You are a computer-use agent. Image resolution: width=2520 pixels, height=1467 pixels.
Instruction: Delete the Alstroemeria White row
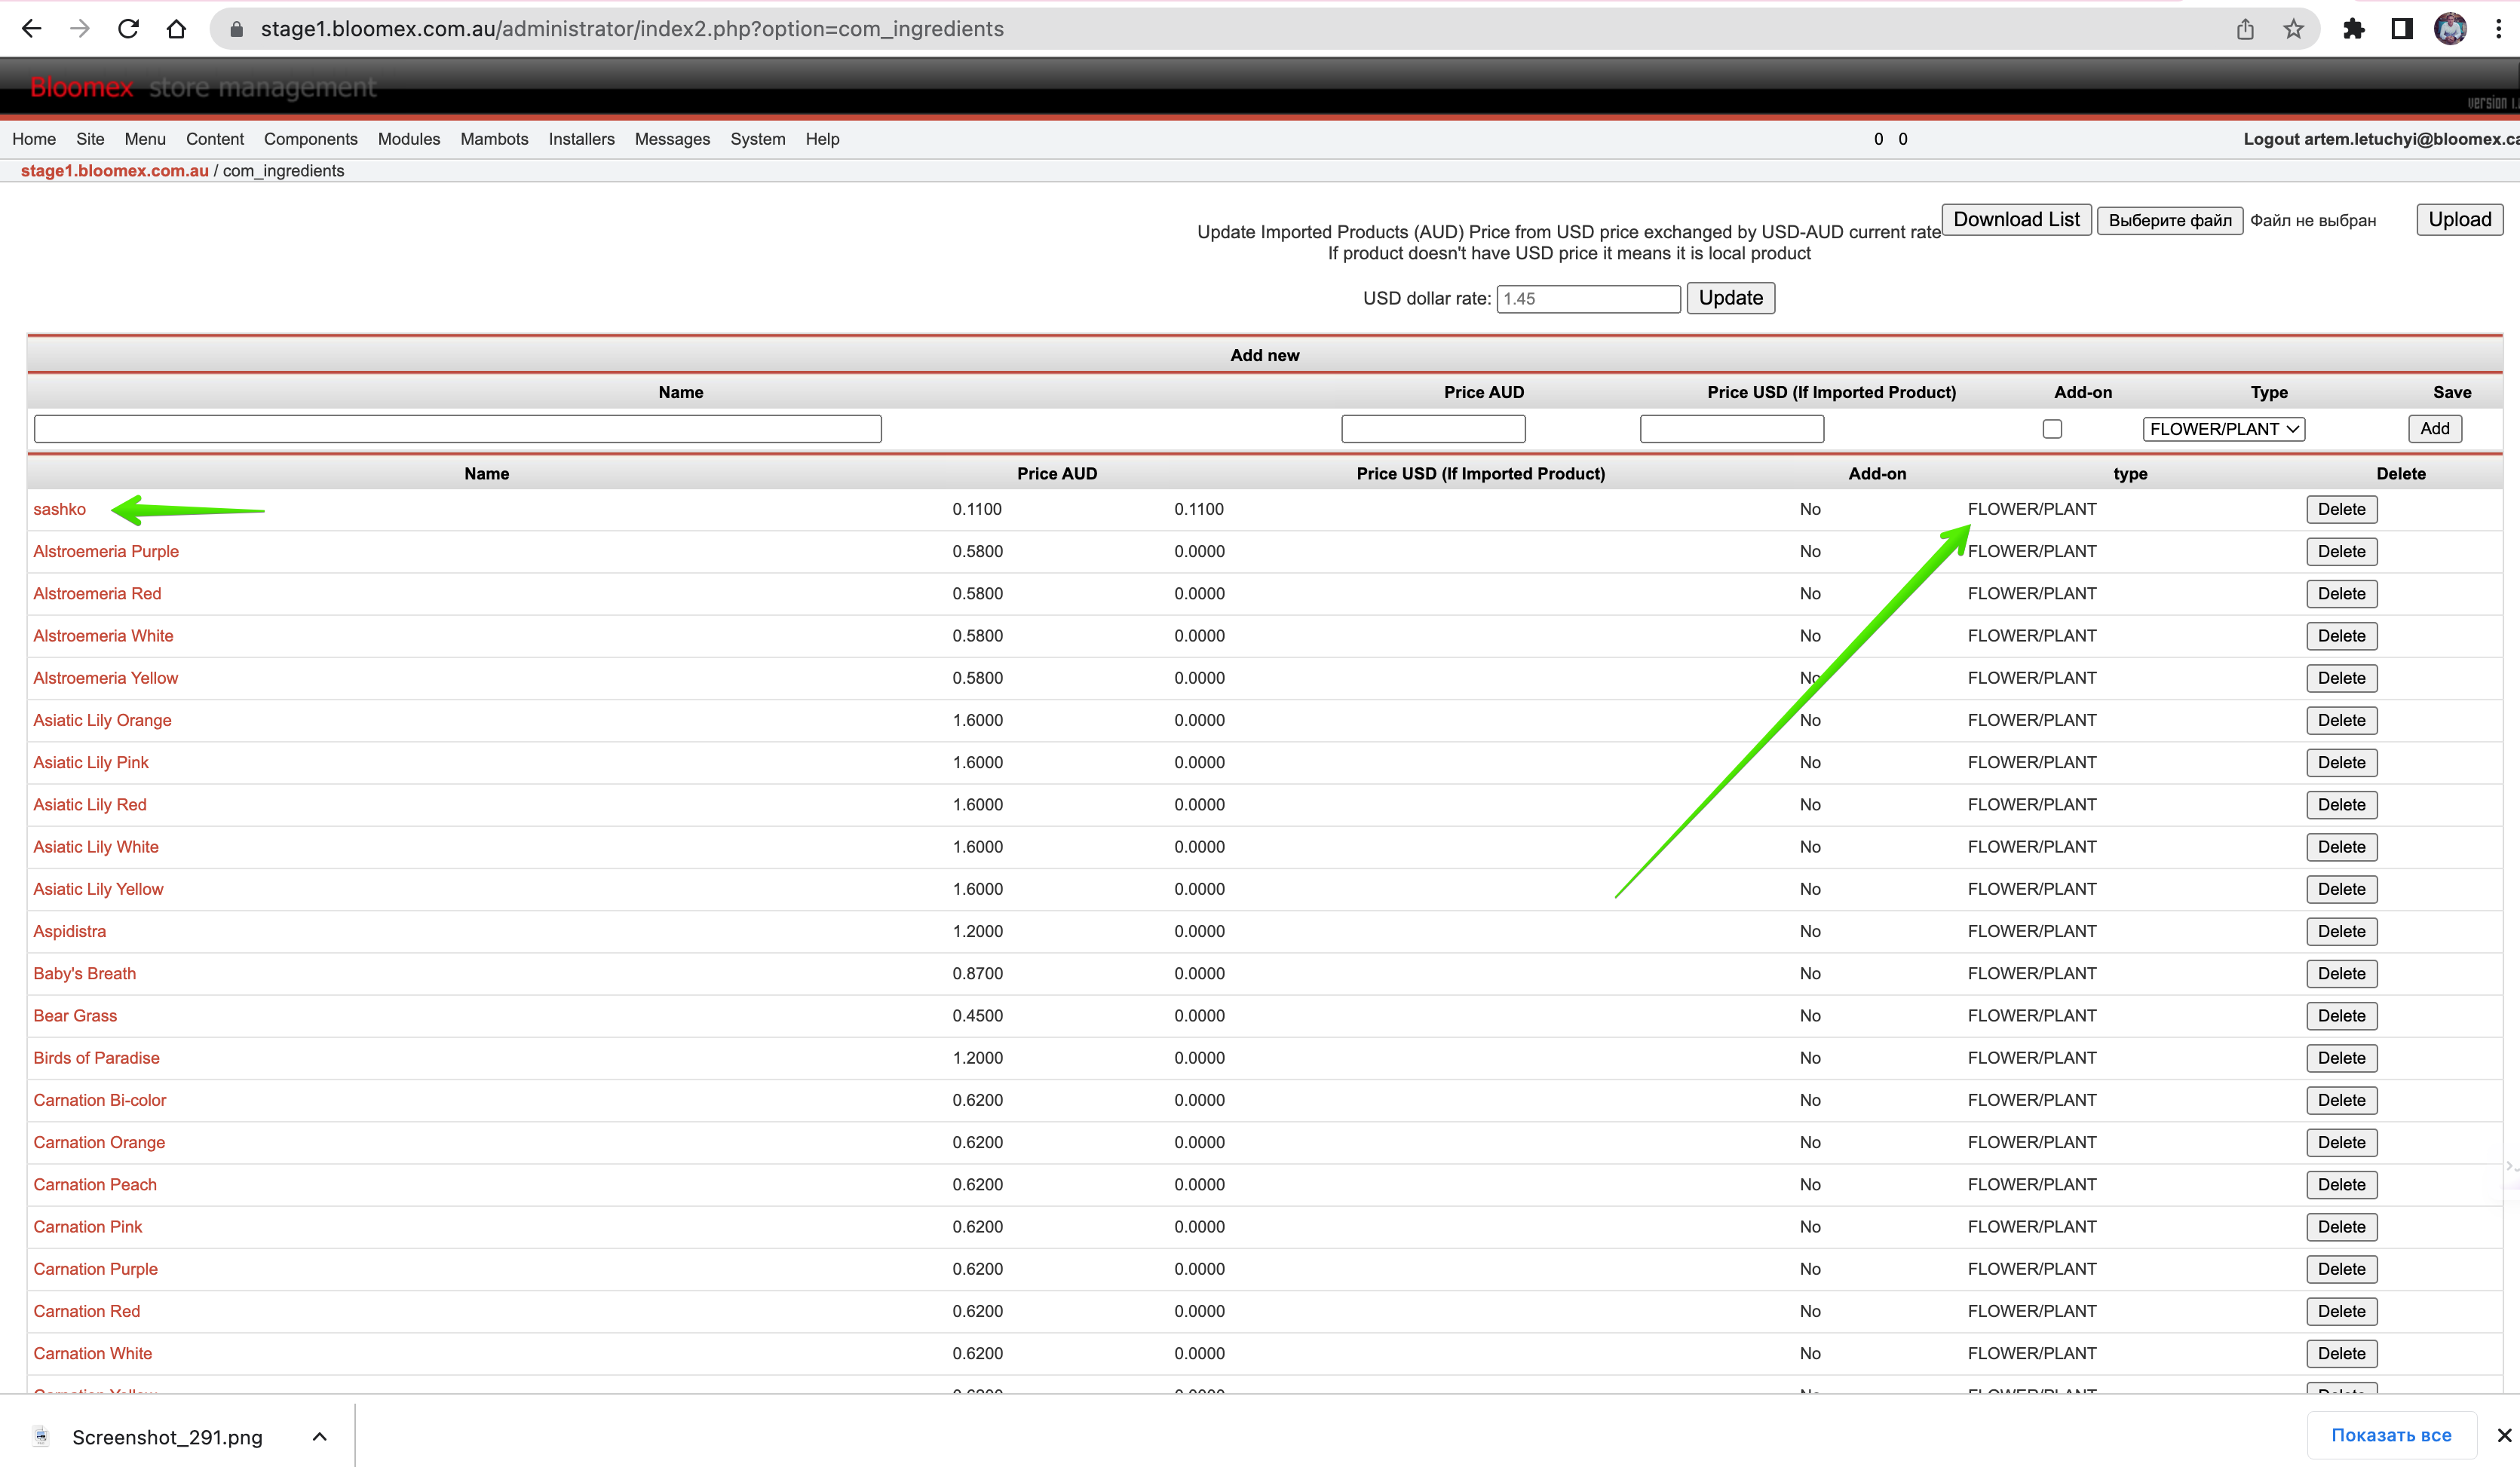(2341, 636)
